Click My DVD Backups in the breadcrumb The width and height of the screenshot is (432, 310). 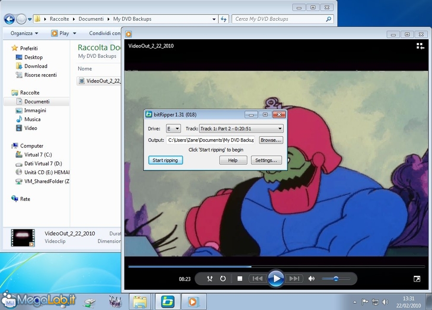tap(132, 19)
